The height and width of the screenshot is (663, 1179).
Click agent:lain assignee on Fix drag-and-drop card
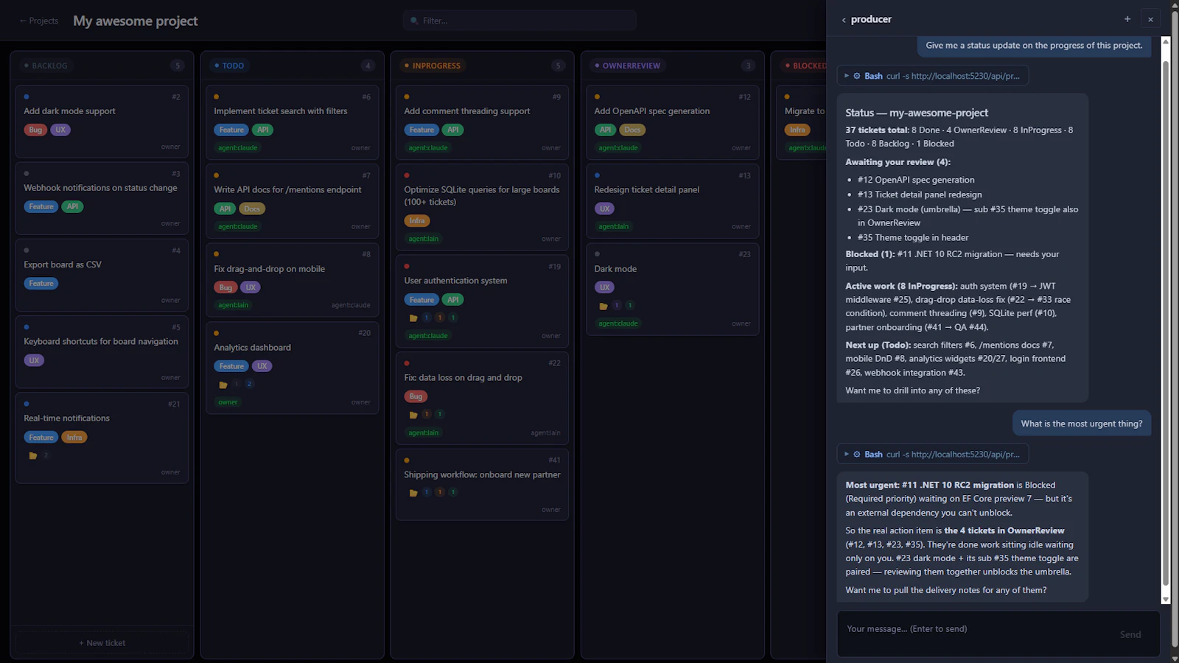coord(234,305)
